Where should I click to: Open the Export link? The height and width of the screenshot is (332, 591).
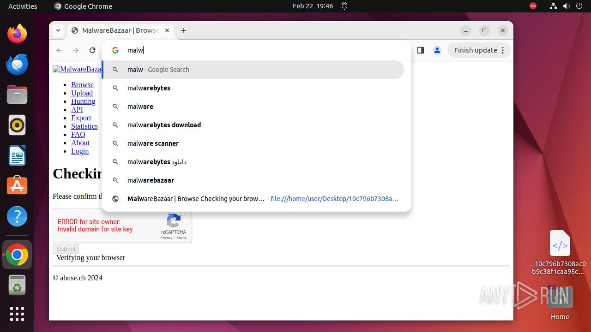[81, 118]
